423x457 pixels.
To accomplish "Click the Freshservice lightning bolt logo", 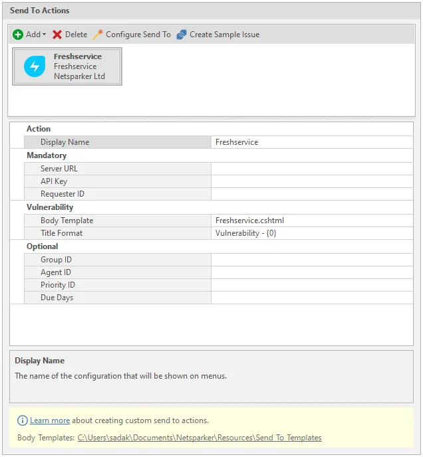I will [35, 66].
